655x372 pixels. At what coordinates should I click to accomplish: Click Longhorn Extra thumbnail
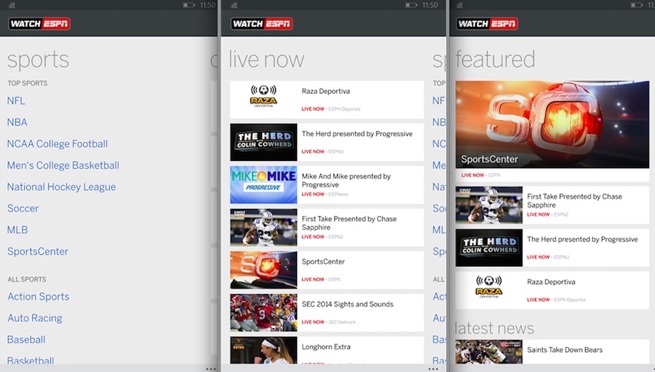pos(263,350)
